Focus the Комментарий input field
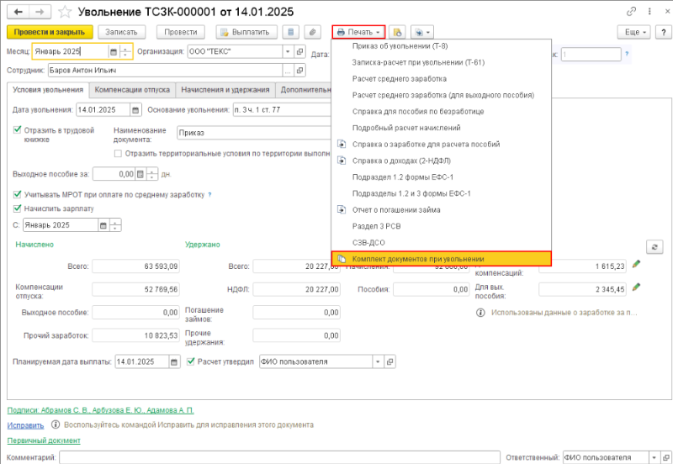Image resolution: width=673 pixels, height=464 pixels. click(279, 457)
